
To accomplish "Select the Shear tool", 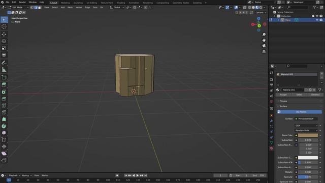I will 4,154.
